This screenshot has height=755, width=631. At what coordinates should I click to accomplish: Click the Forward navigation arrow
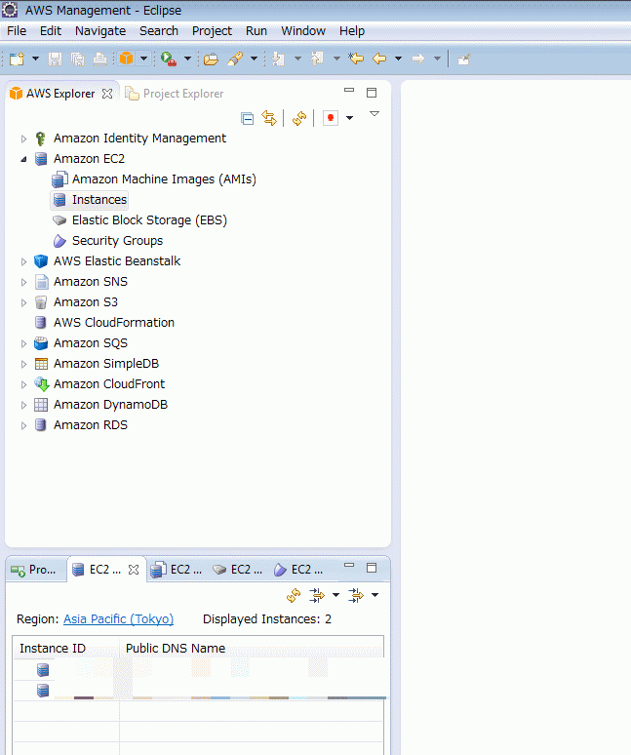[x=418, y=59]
